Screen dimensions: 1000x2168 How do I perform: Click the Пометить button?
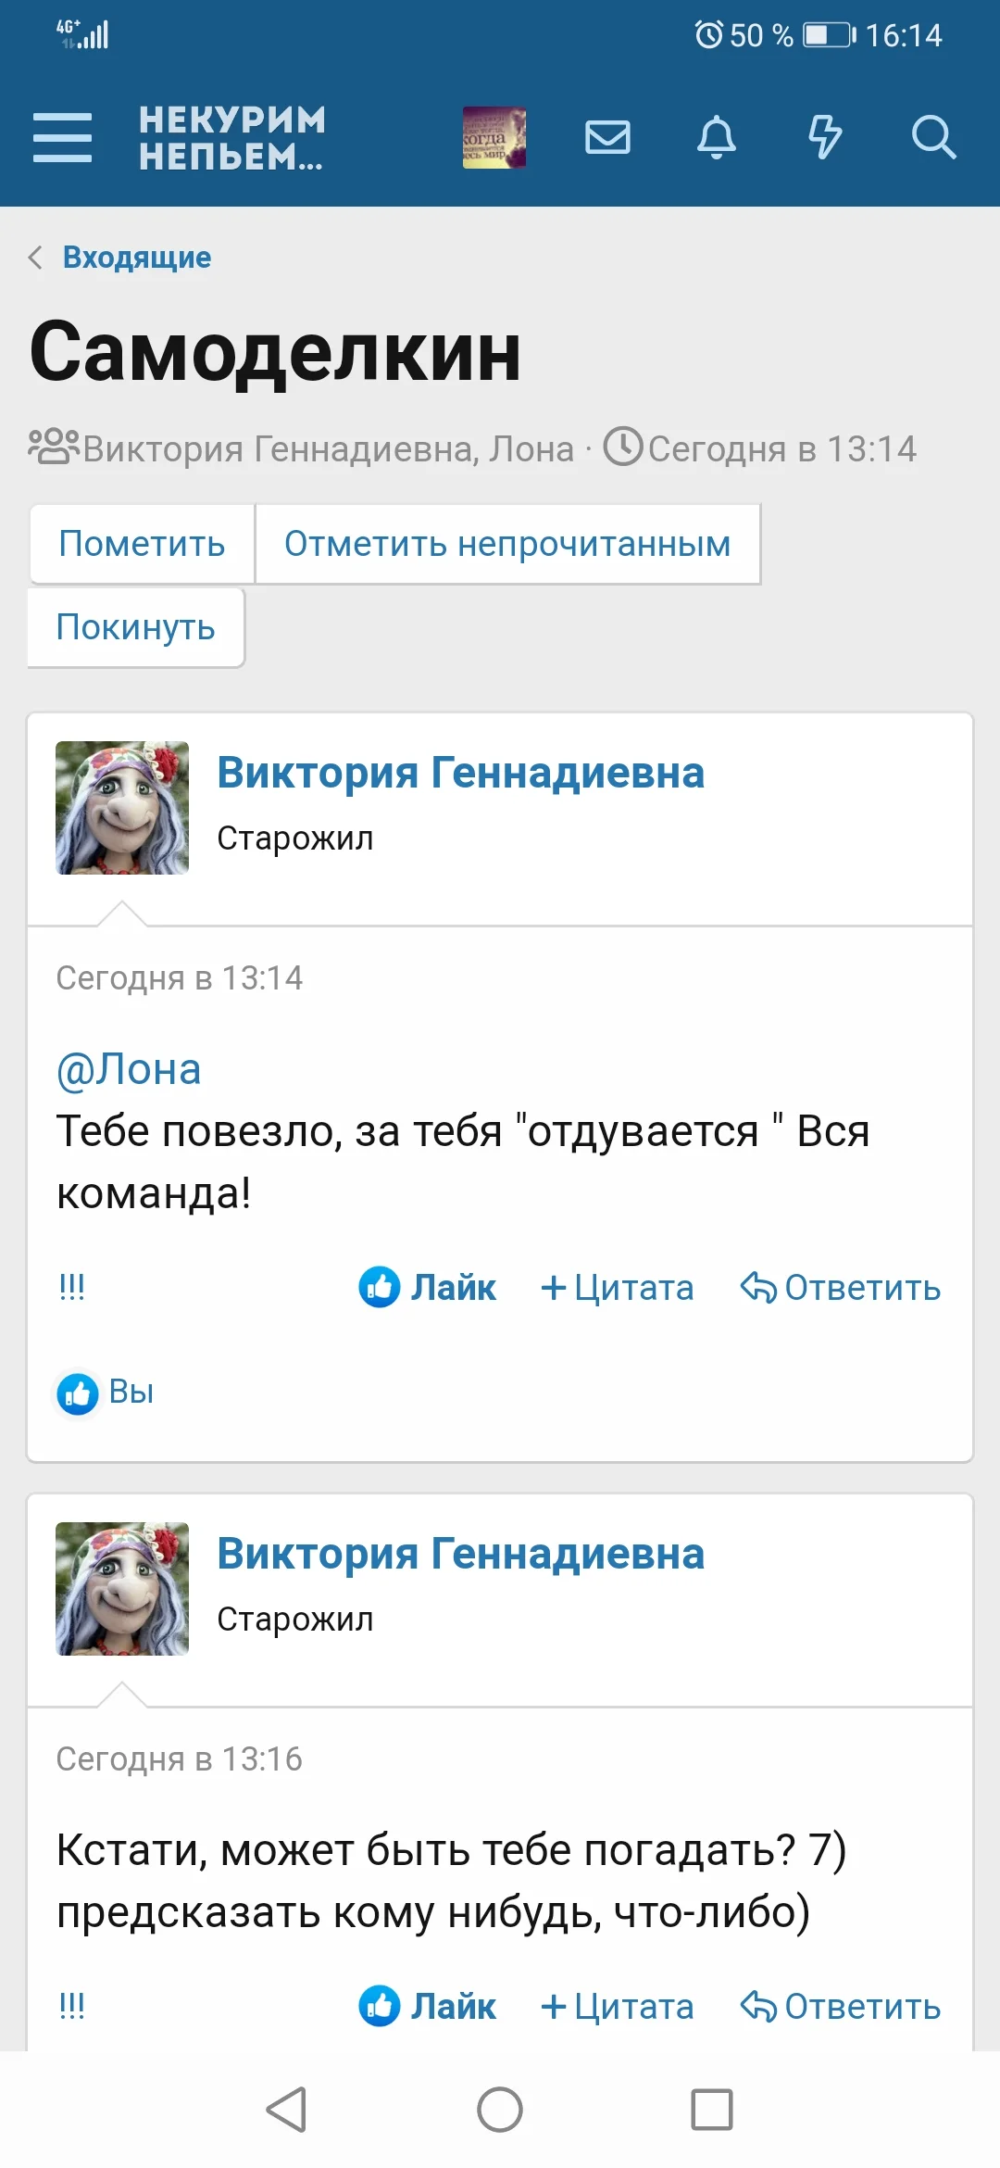pos(140,544)
